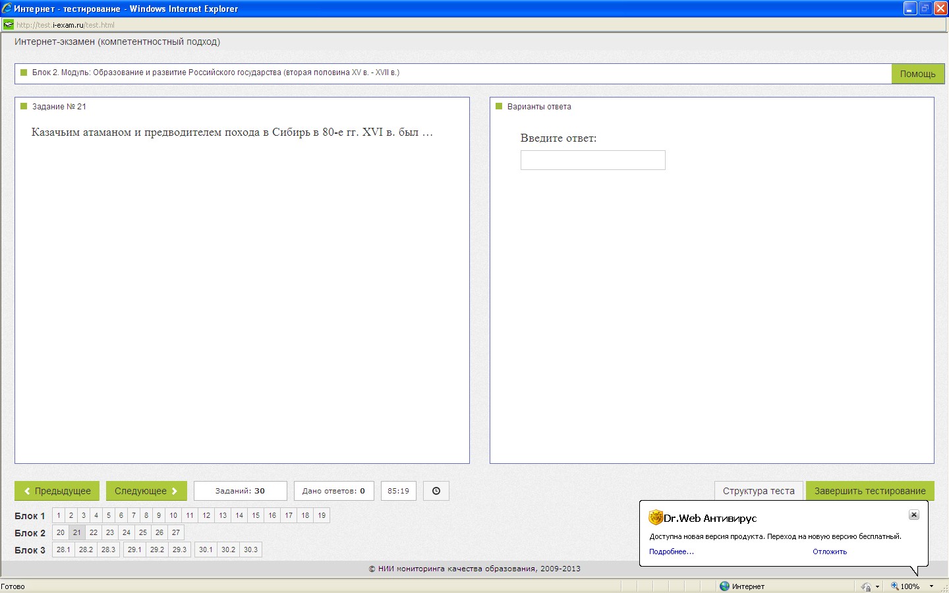The image size is (949, 593).
Task: Click the Internet zone globe icon in status bar
Action: (x=725, y=586)
